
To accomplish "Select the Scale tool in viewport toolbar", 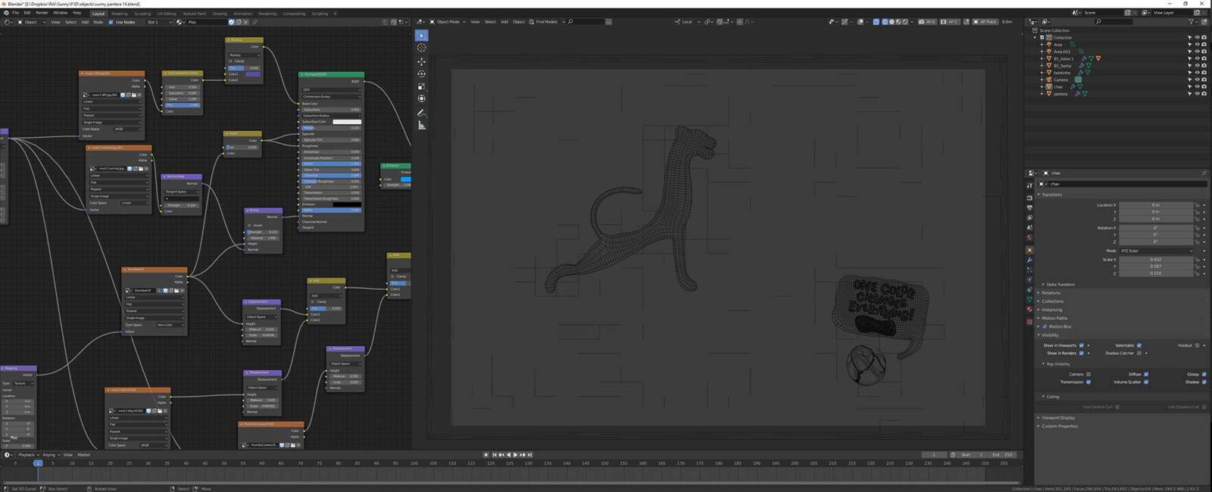I will coord(422,86).
